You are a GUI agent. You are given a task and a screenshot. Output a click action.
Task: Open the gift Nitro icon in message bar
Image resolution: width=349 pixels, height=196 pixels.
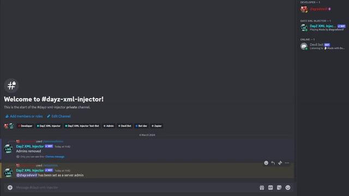(262, 187)
